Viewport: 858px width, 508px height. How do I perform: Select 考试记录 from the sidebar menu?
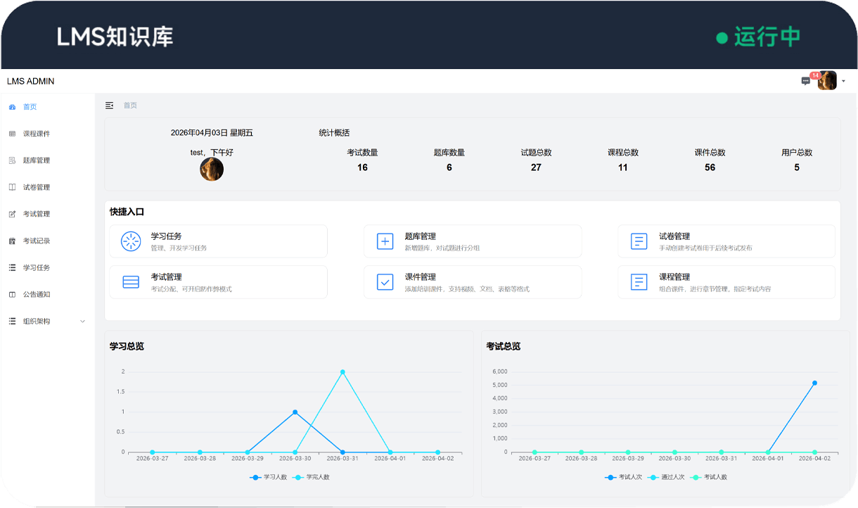coord(36,241)
